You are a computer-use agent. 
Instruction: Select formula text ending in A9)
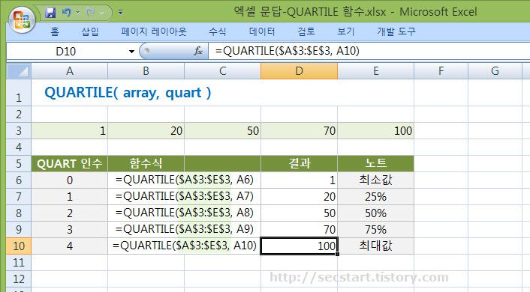point(185,229)
